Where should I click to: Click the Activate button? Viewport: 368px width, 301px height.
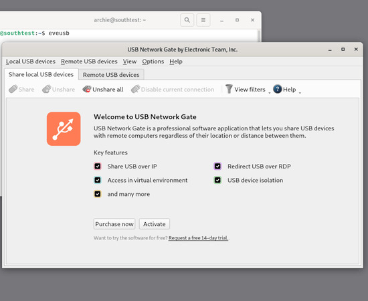tap(154, 224)
